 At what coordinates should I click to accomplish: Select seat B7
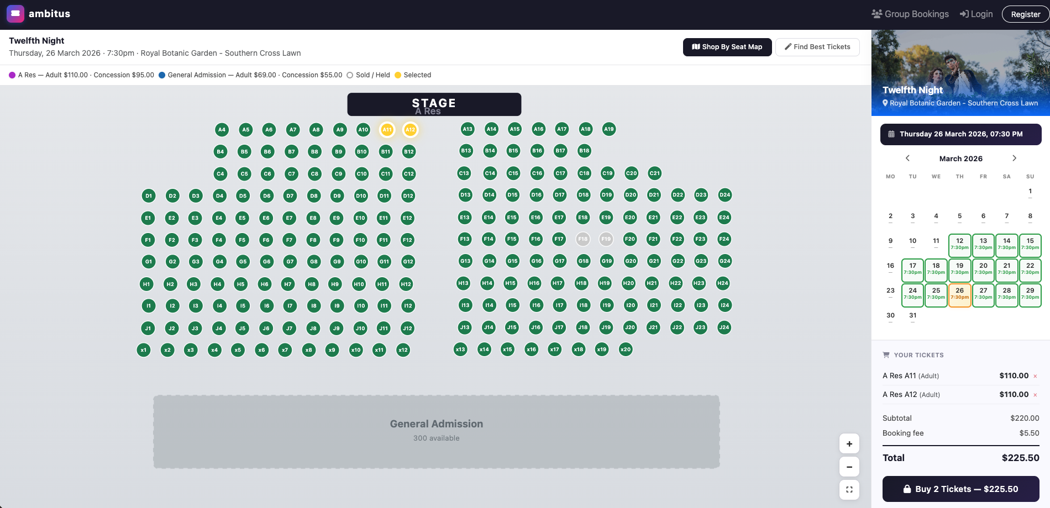(291, 151)
